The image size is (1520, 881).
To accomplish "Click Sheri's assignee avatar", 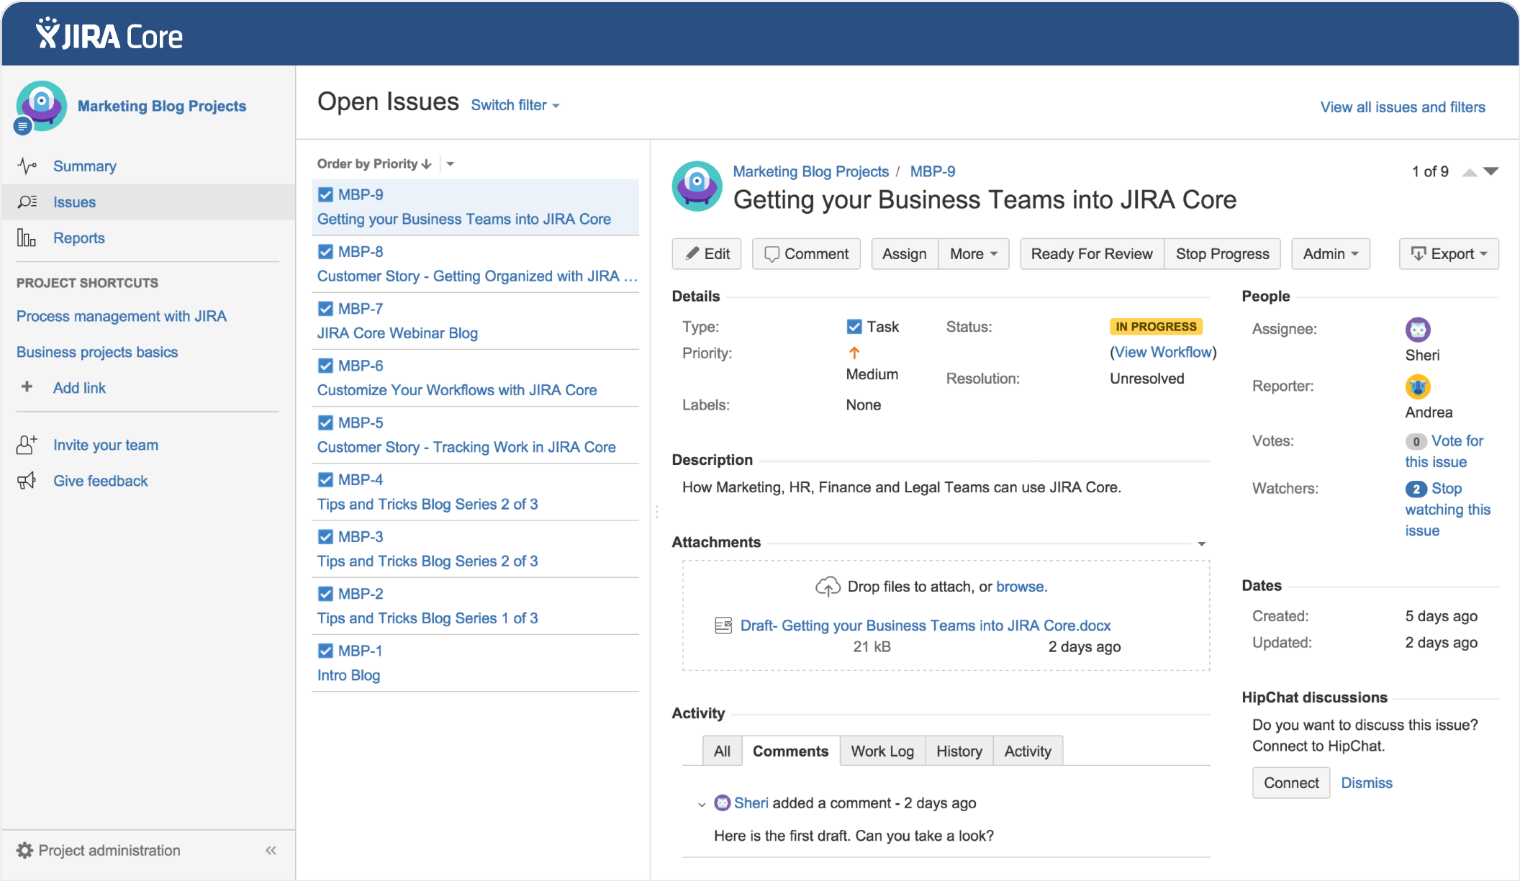I will [x=1417, y=330].
